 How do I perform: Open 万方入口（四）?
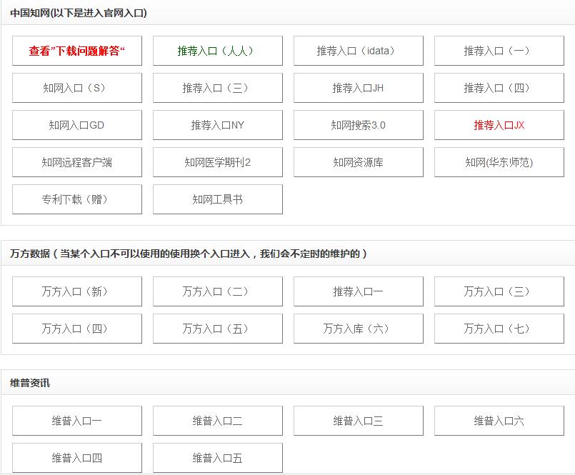(x=77, y=329)
